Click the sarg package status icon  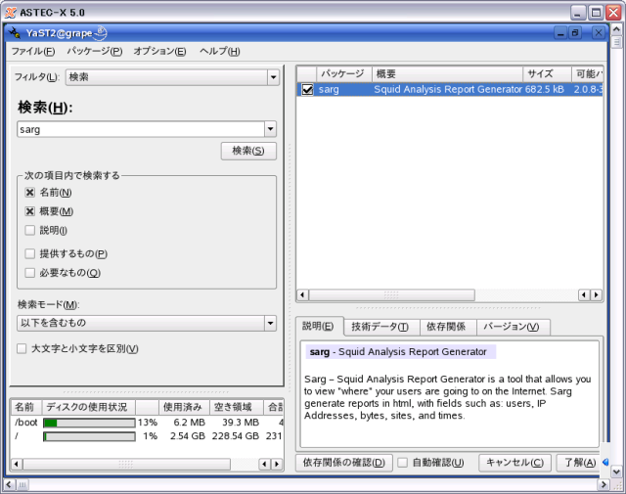307,89
